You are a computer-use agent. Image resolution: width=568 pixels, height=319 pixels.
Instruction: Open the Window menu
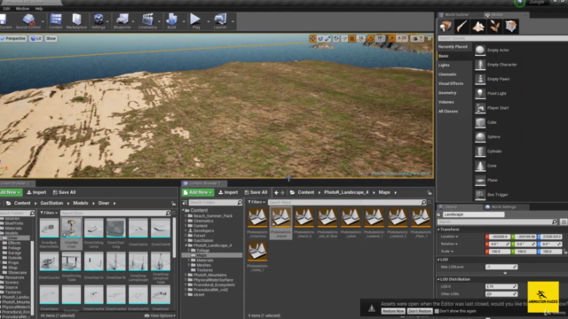click(22, 8)
